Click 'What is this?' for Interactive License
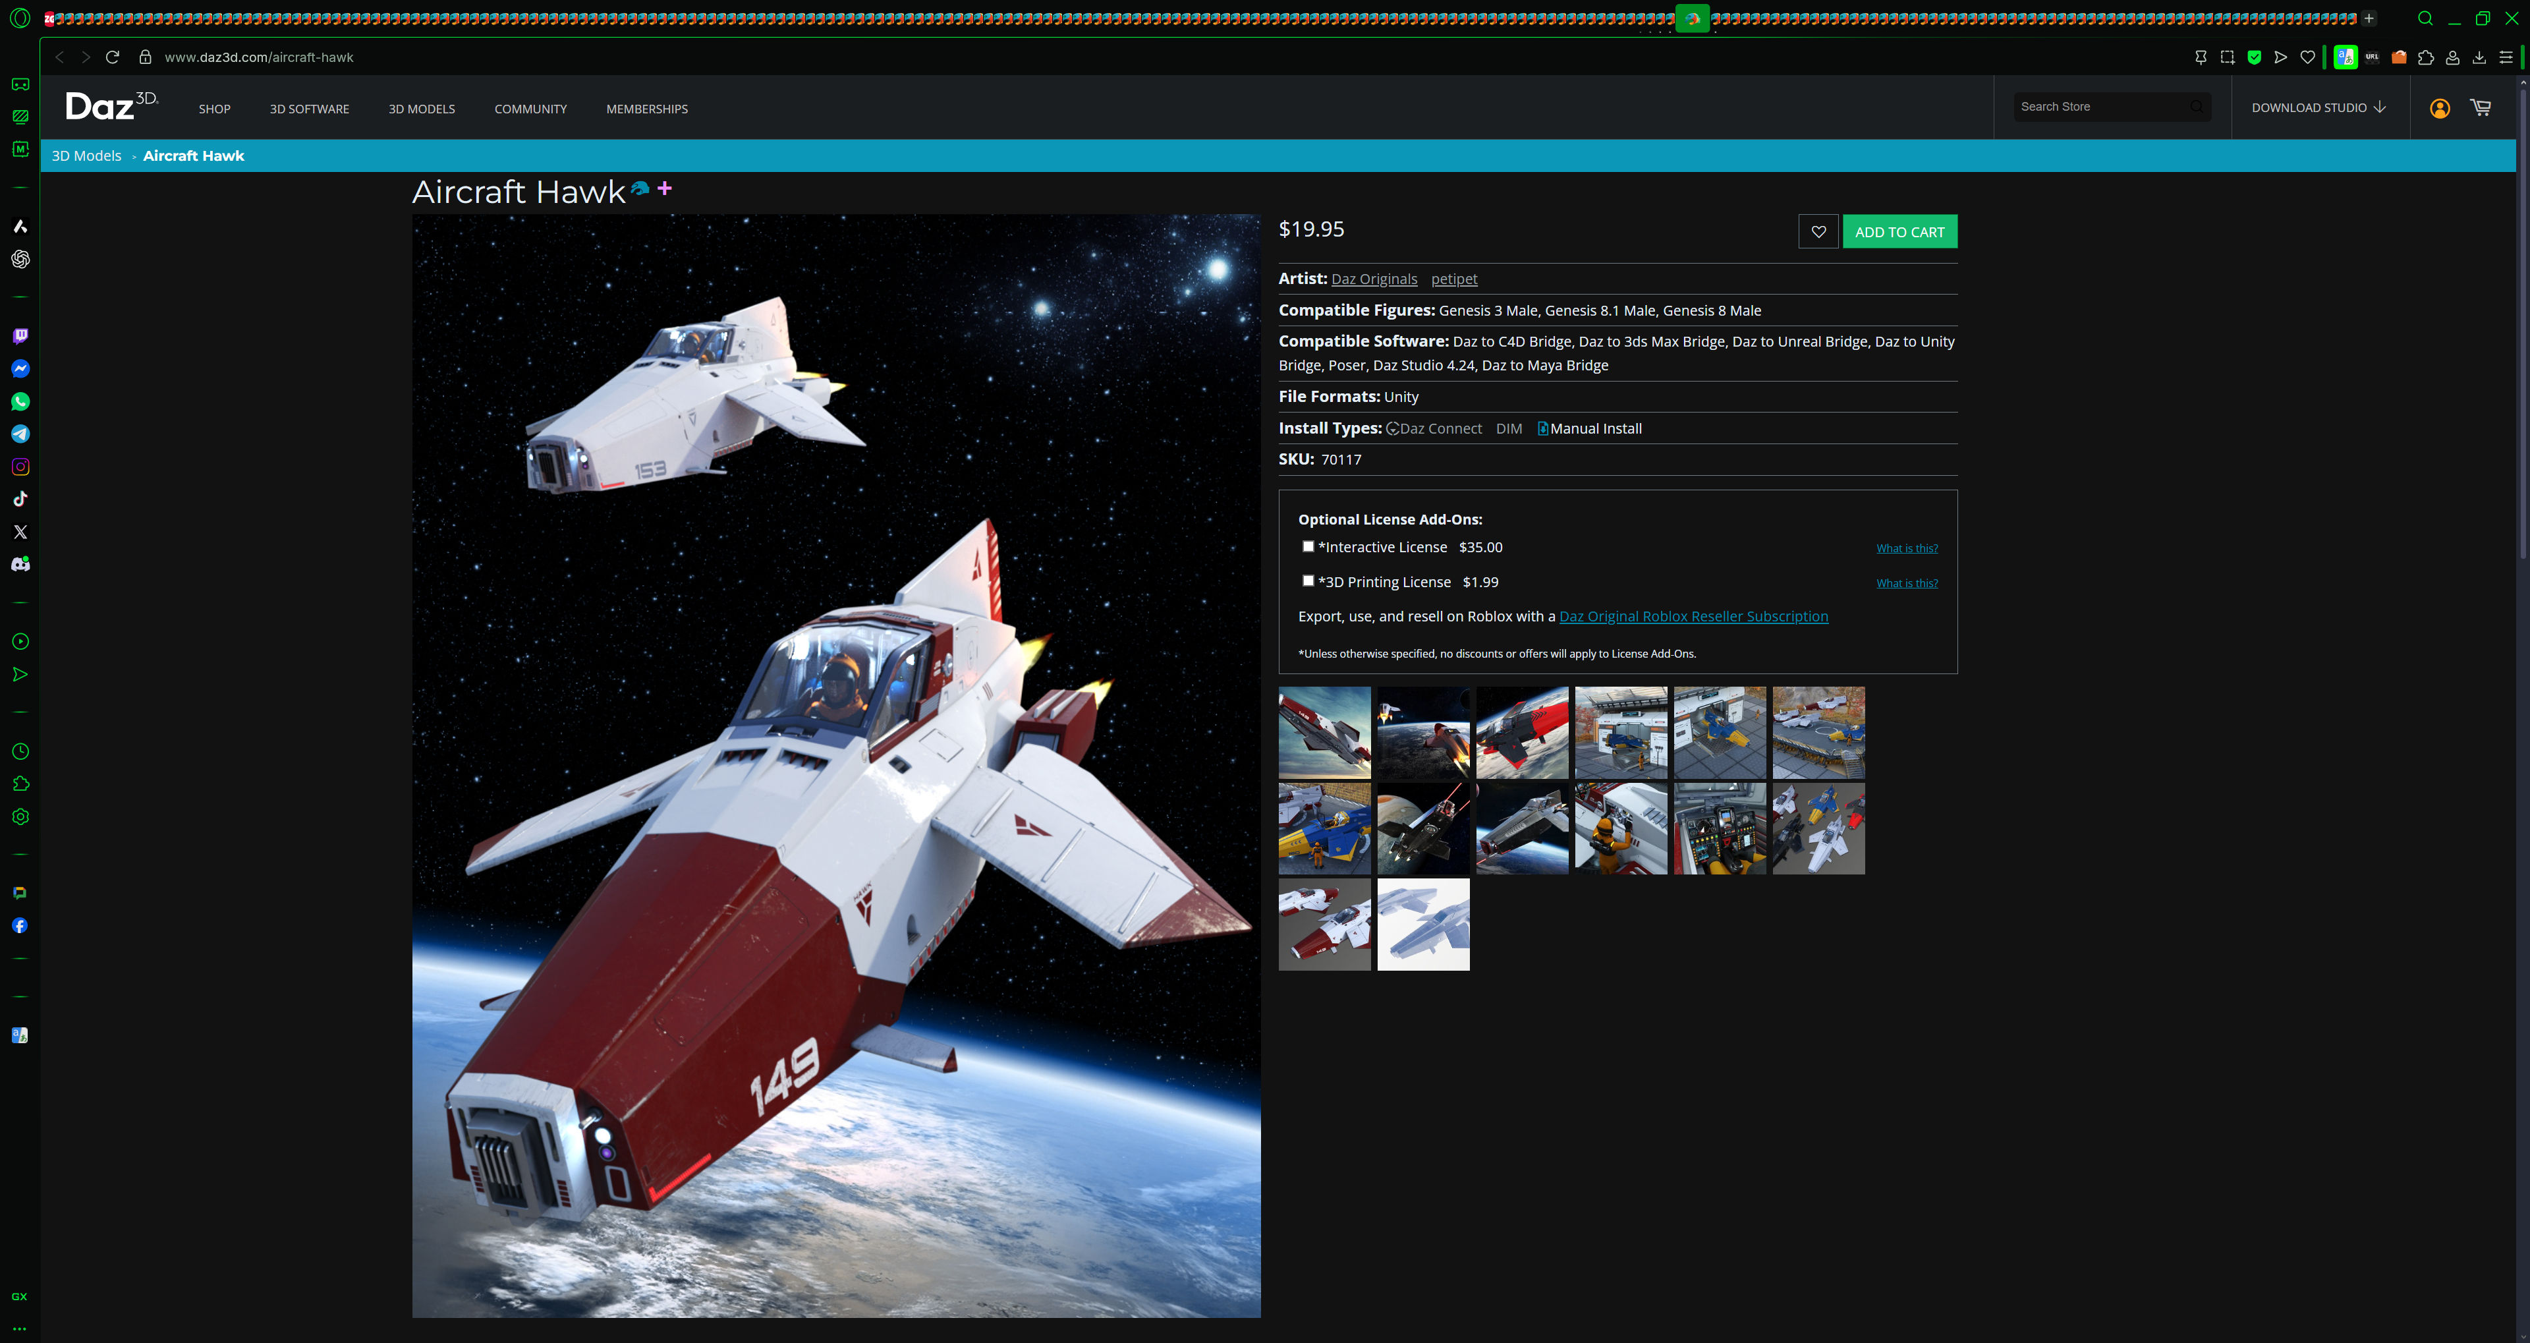The width and height of the screenshot is (2530, 1343). click(x=1906, y=548)
